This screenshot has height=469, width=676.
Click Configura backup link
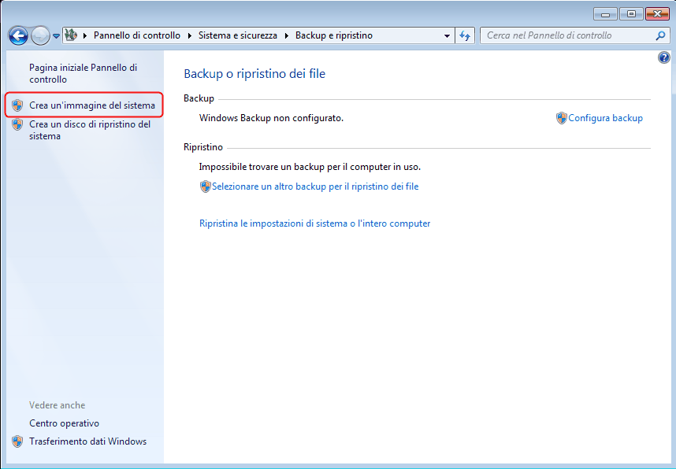coord(605,118)
